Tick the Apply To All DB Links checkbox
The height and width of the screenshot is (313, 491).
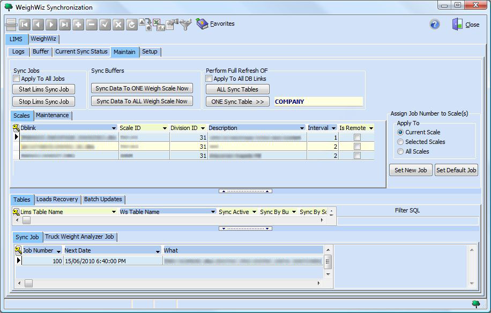coord(209,79)
